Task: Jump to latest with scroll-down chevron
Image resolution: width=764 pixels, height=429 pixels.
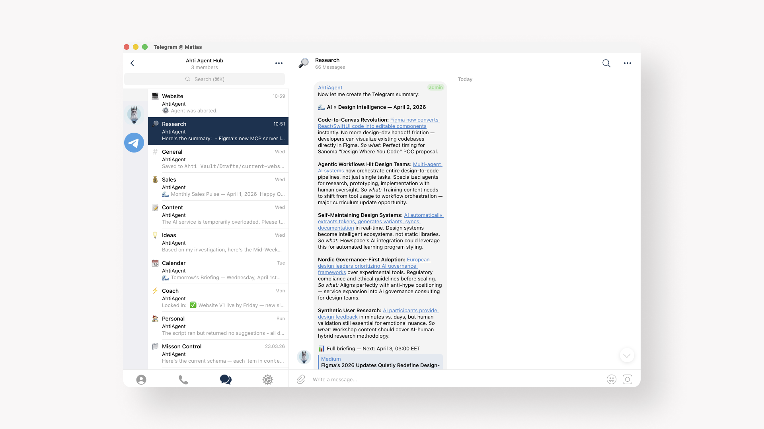Action: [x=627, y=356]
